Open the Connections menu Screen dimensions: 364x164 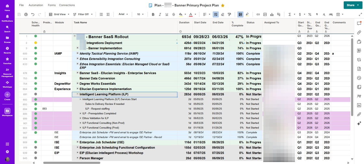click(67, 5)
